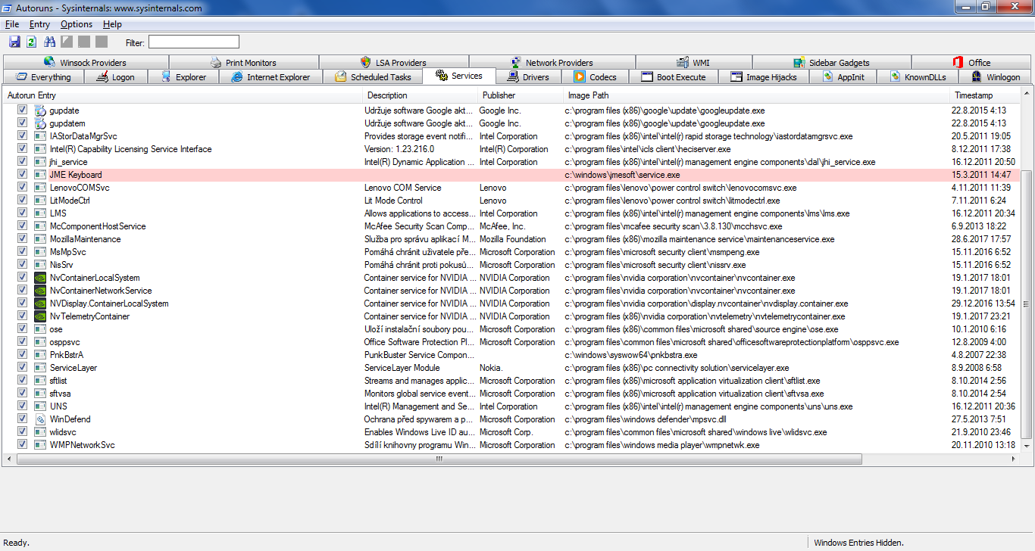Refresh the autorun list via toolbar icon
Viewport: 1035px width, 551px height.
[x=32, y=42]
